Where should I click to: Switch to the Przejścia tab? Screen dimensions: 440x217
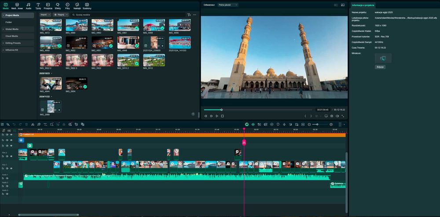click(x=48, y=6)
